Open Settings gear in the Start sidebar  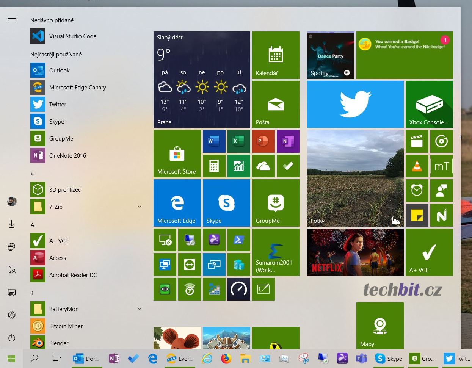coord(12,315)
